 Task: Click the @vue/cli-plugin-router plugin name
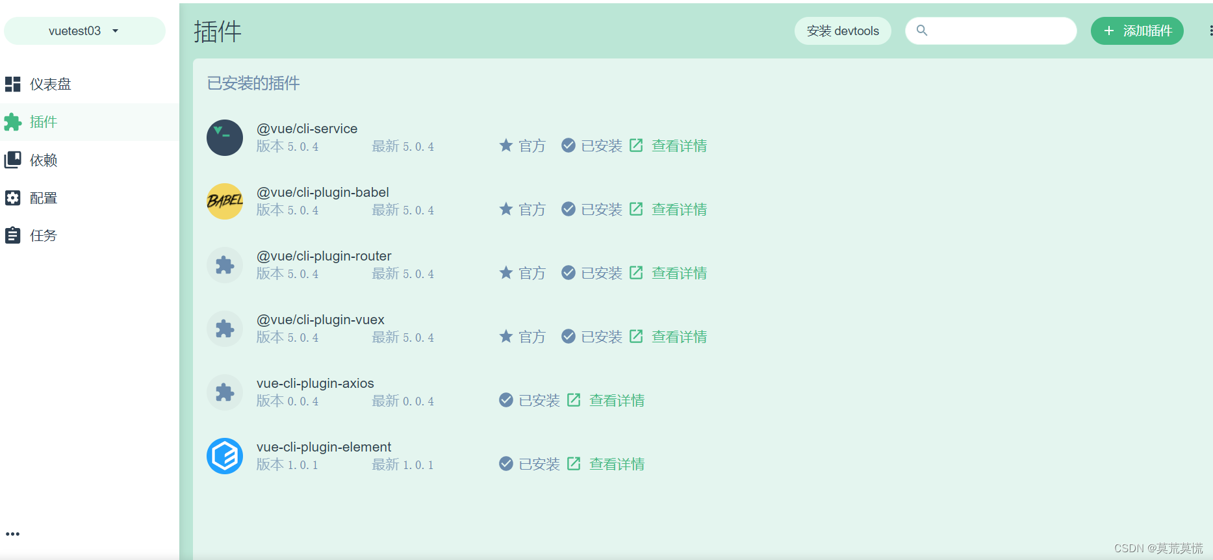point(324,256)
